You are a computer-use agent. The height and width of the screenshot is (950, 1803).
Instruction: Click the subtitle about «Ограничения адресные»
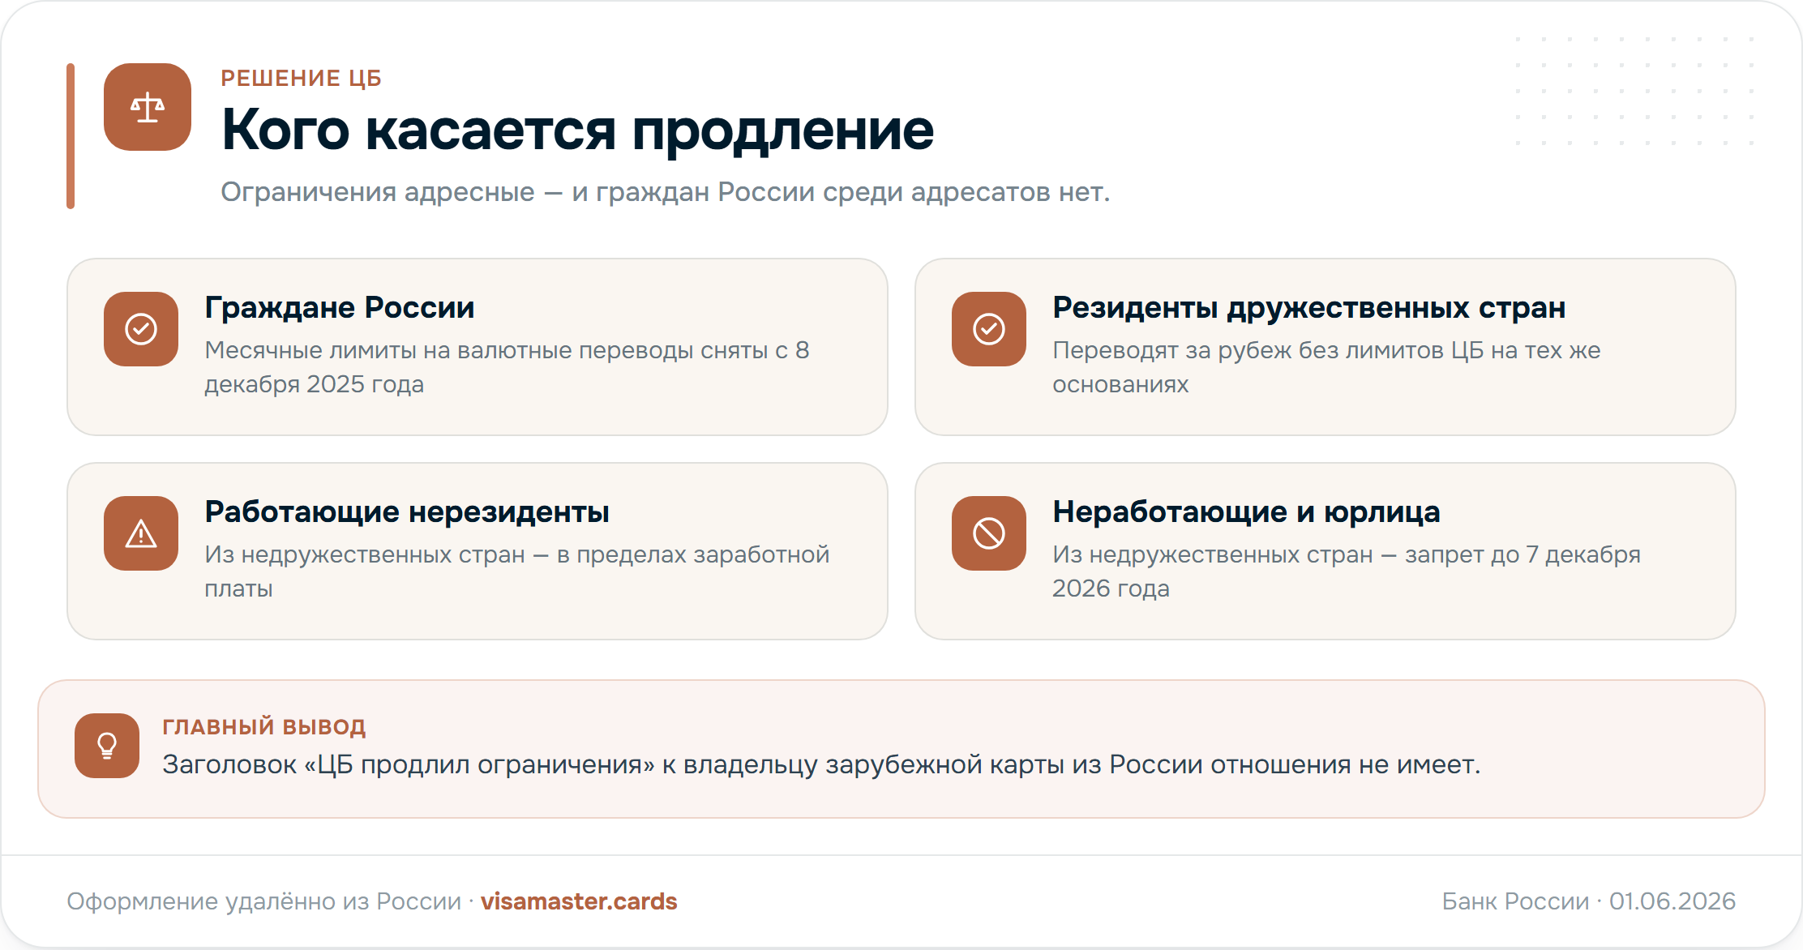point(665,192)
